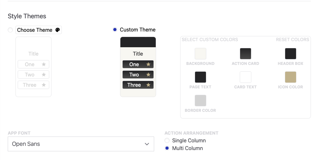Select the Custom Theme radio option
This screenshot has width=317, height=160.
[x=115, y=30]
